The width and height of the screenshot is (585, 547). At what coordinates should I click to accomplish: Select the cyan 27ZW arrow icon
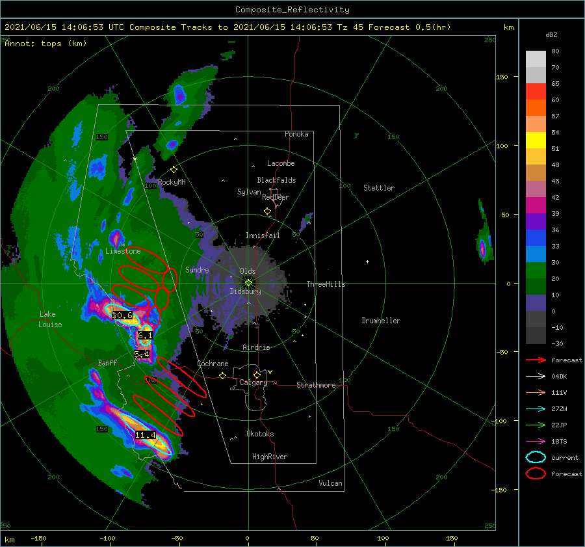coord(536,408)
